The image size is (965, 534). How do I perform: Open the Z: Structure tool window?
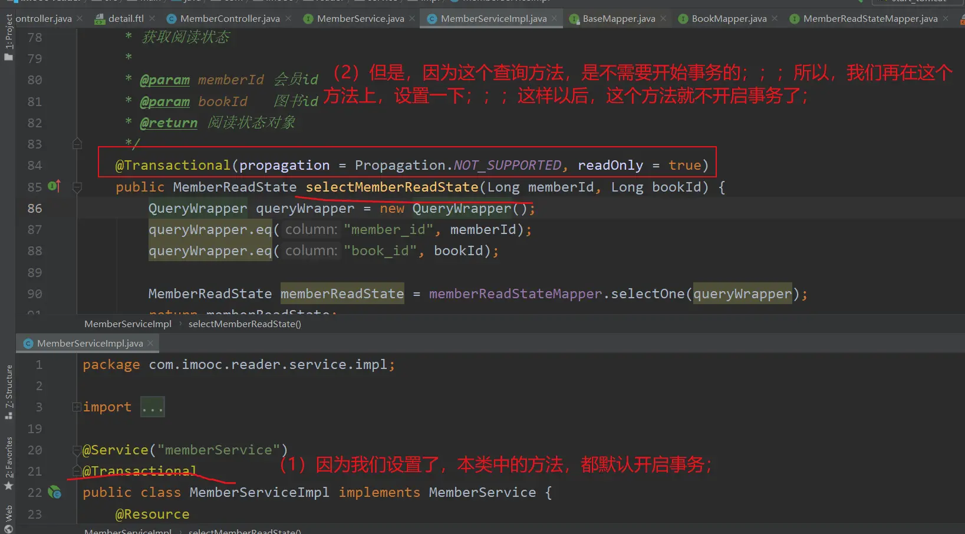point(8,391)
